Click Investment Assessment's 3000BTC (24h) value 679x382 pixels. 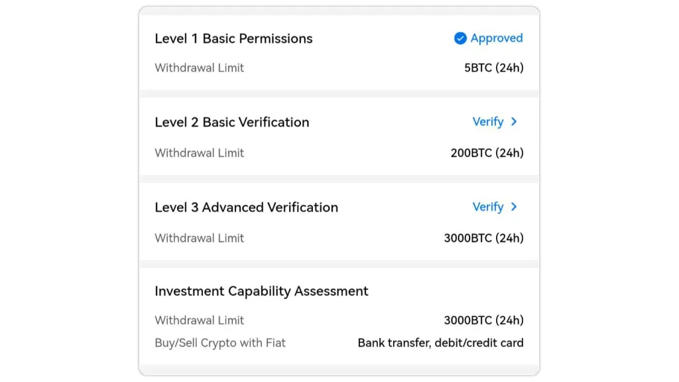(x=483, y=320)
